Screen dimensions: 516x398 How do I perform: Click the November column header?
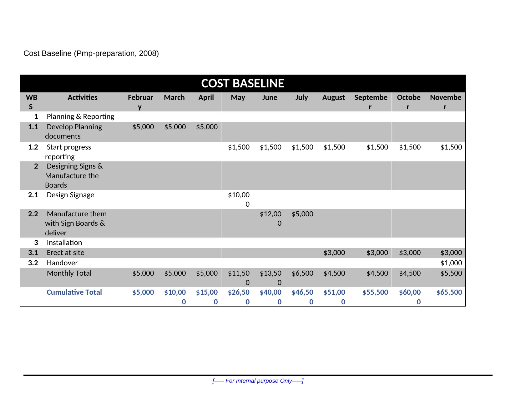click(446, 102)
